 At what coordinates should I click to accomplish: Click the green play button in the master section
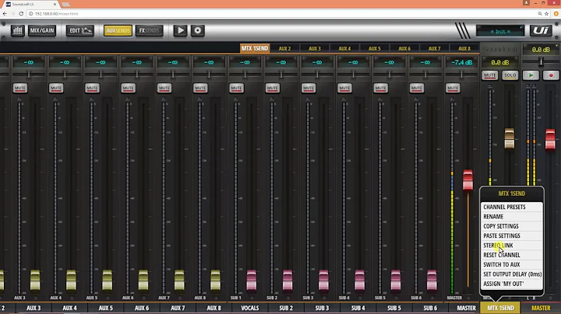click(531, 75)
